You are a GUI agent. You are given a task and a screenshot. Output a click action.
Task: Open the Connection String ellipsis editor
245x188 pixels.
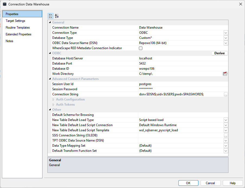point(226,94)
